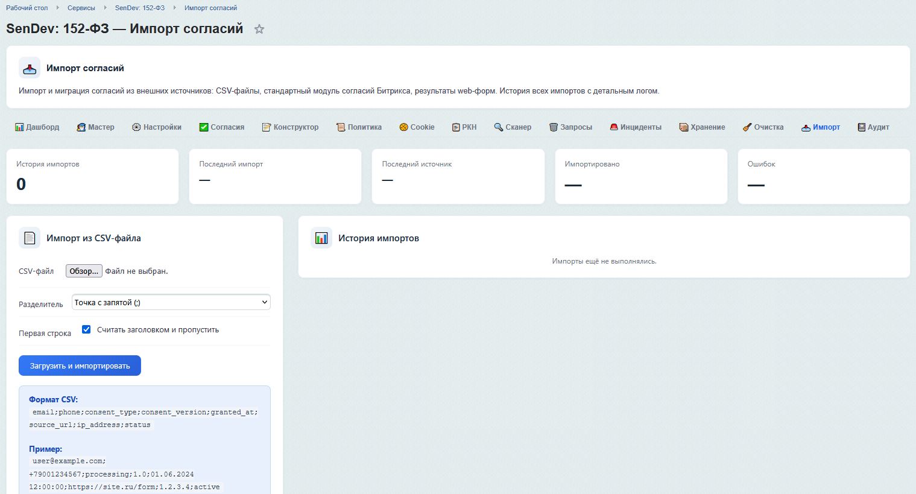Add page to favorites with star icon
The image size is (916, 494).
pyautogui.click(x=259, y=29)
